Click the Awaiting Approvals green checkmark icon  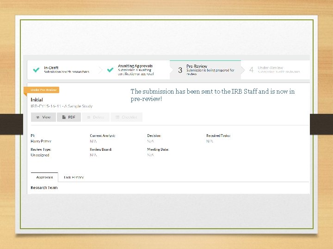[110, 70]
